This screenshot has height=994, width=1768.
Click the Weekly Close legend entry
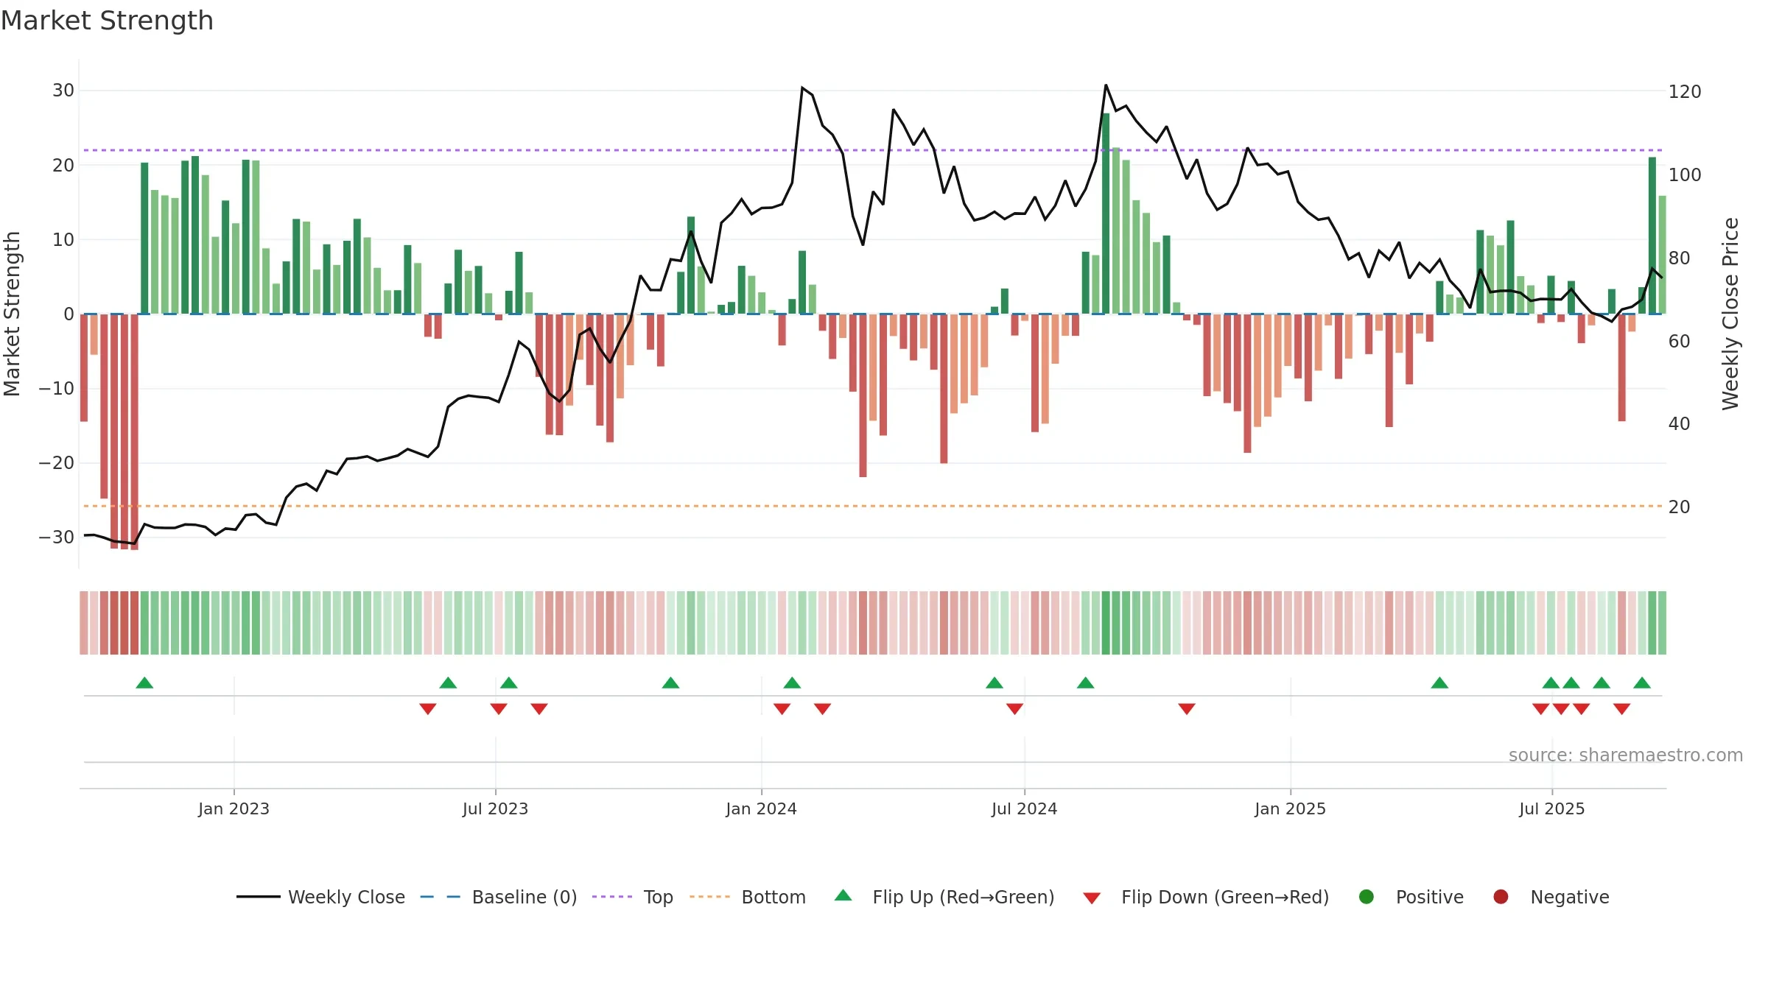pos(320,897)
